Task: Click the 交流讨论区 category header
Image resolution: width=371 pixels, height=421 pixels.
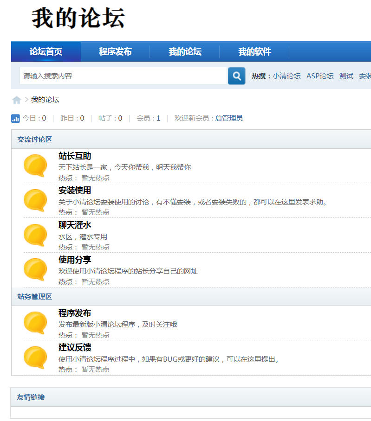Action: point(35,140)
